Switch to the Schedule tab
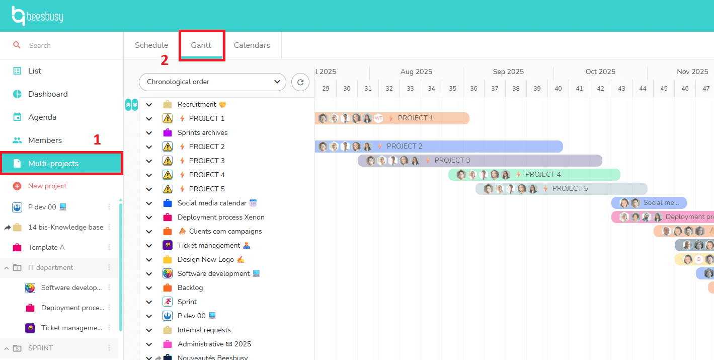The height and width of the screenshot is (360, 714). [151, 45]
